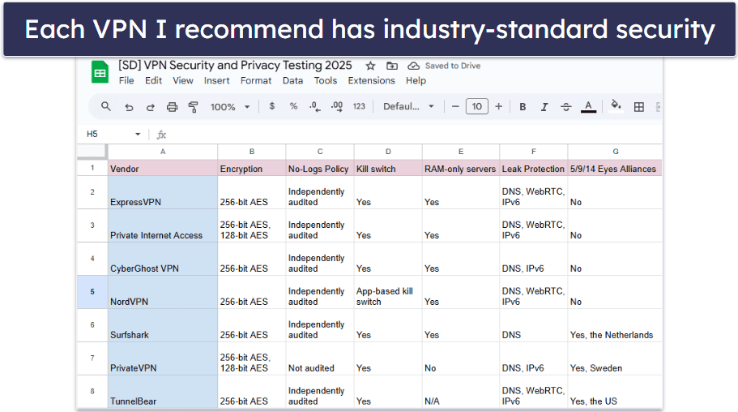This screenshot has width=738, height=412.
Task: Select row 2 header
Action: click(92, 192)
